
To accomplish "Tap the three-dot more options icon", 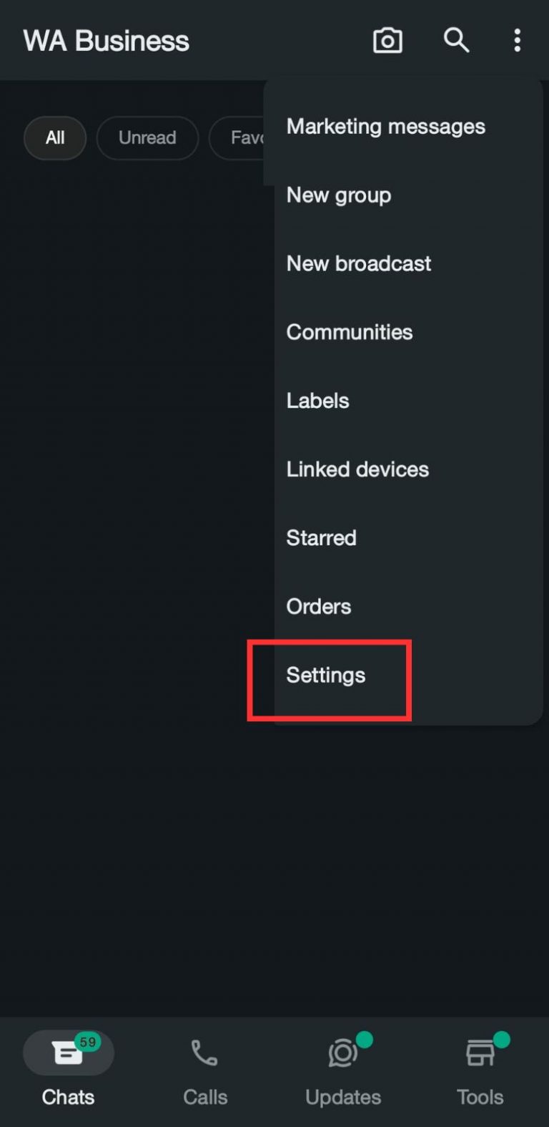I will [x=517, y=41].
